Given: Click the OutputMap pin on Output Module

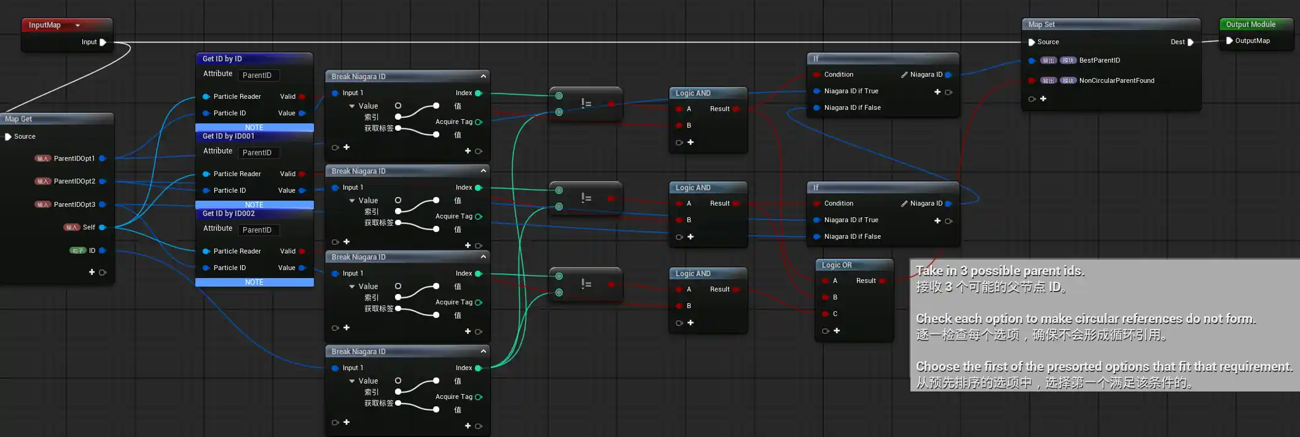Looking at the screenshot, I should [1229, 41].
